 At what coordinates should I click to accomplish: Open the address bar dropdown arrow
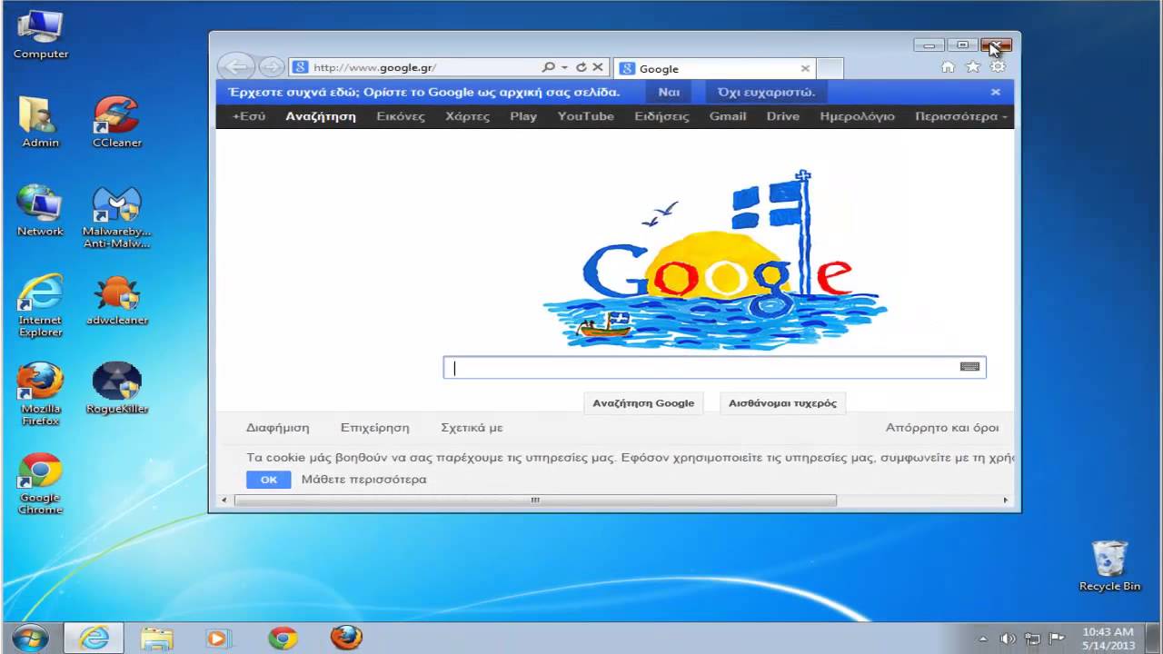(564, 67)
